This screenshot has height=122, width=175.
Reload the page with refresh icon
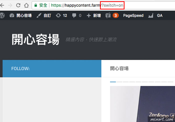(18, 5)
